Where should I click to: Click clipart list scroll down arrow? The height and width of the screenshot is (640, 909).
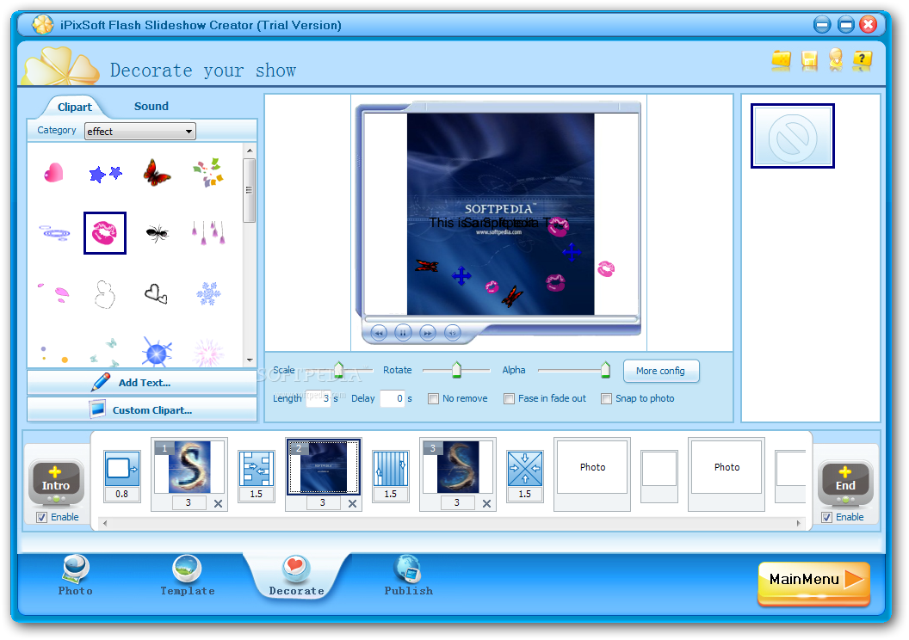pos(250,360)
